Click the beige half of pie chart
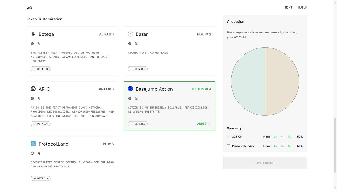 coord(282,81)
